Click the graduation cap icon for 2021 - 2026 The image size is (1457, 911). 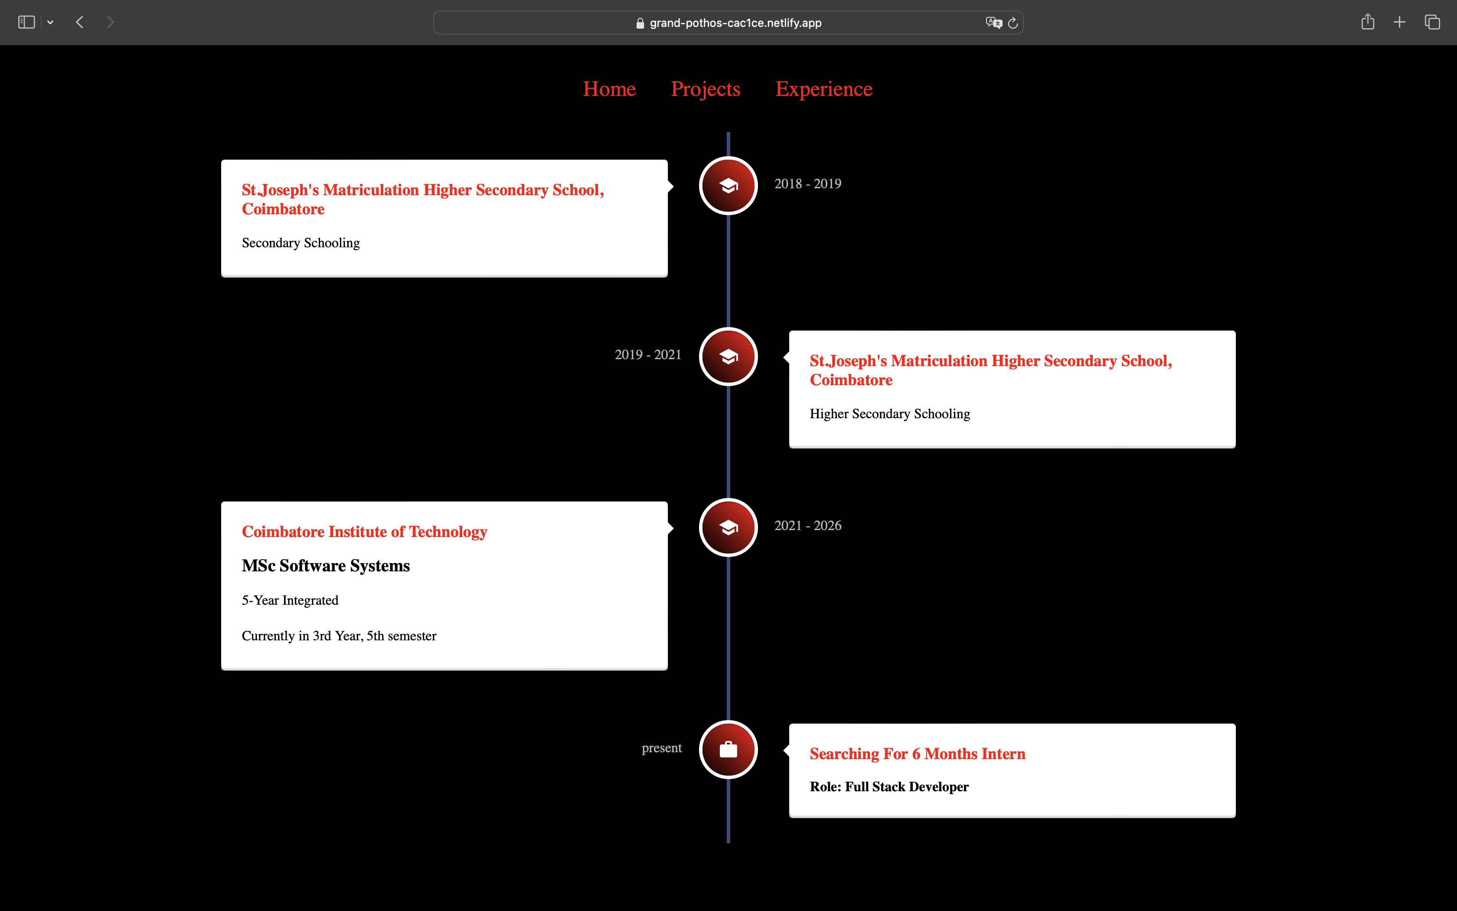[x=728, y=528]
